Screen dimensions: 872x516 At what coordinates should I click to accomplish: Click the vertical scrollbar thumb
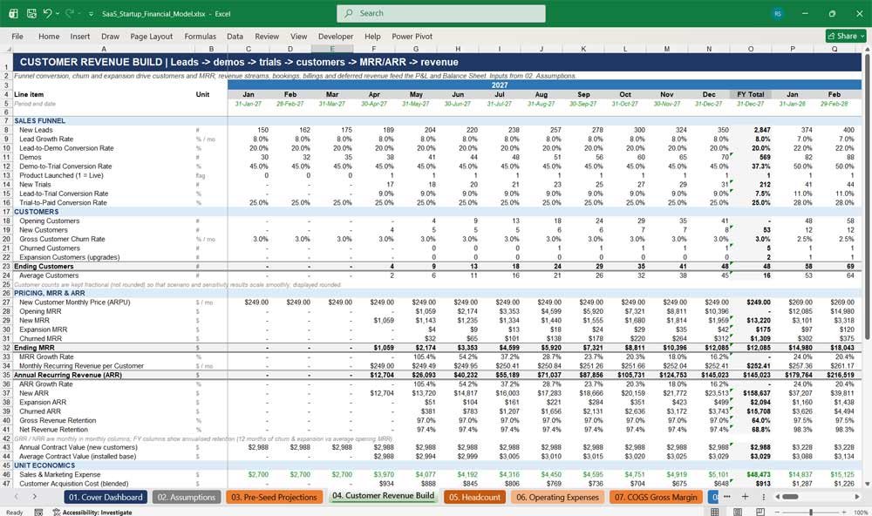point(867,196)
